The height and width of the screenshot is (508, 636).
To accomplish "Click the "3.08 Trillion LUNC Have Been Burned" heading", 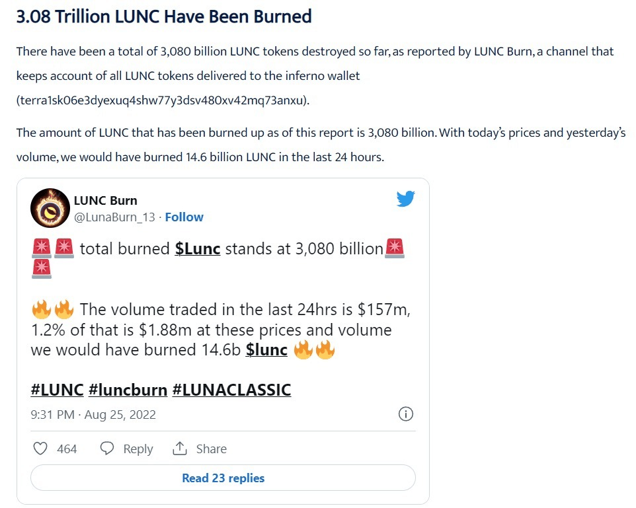I will click(x=164, y=17).
